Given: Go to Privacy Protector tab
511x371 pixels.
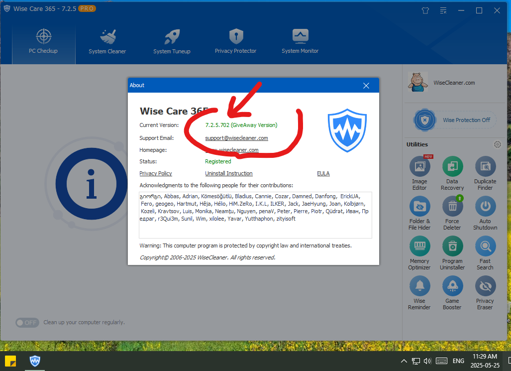Looking at the screenshot, I should point(236,42).
